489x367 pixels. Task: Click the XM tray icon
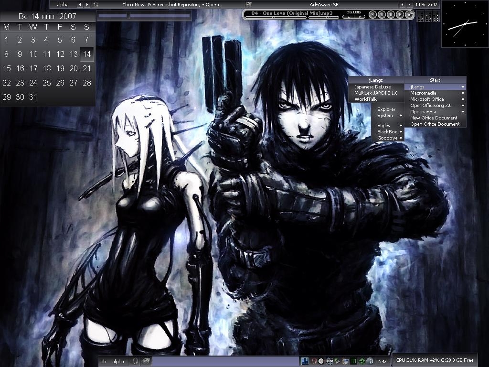coord(330,361)
